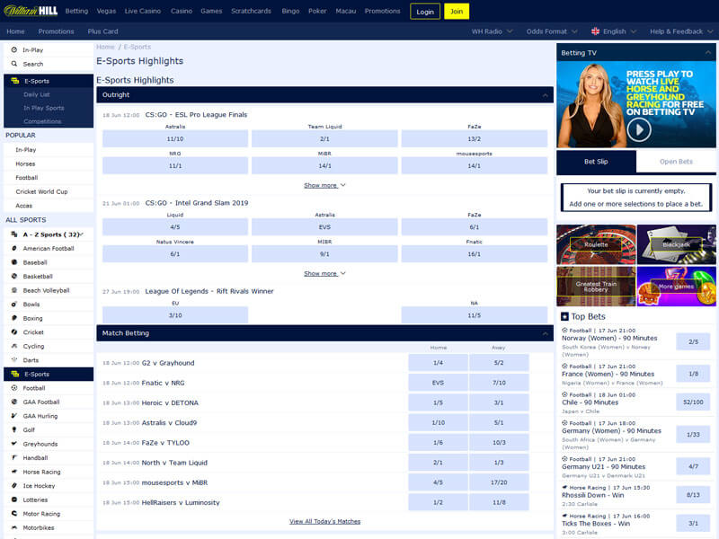
Task: Switch to the Open Bets tab
Action: click(x=676, y=162)
